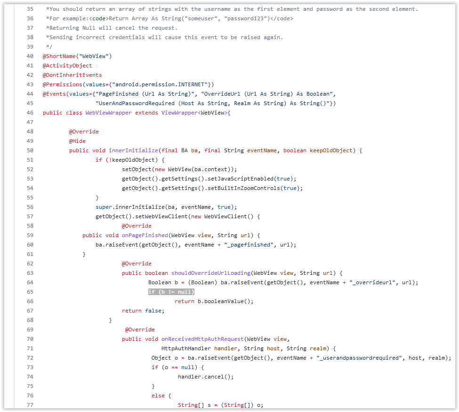
Task: Click line number 77
Action: [30, 405]
